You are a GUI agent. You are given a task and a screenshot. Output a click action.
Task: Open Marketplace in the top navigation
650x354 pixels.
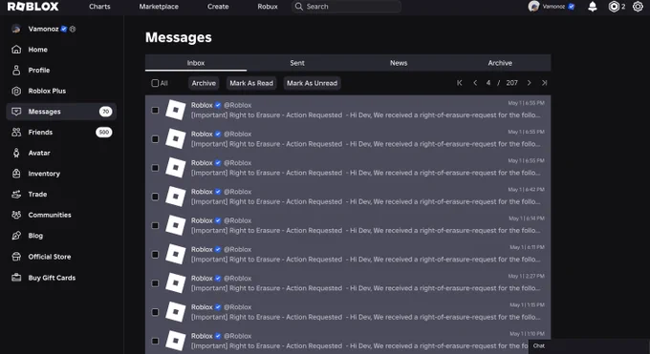pos(159,7)
